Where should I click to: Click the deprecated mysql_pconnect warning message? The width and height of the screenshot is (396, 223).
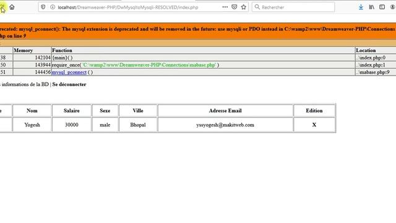coord(198,32)
